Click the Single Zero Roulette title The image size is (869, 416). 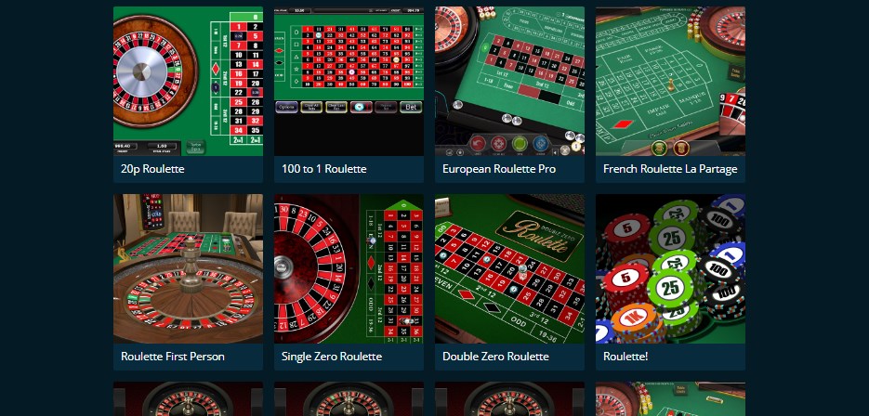[332, 357]
